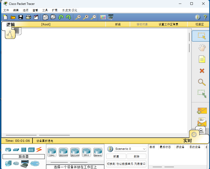210x169 pixels.
Task: Choose the Inspect magnifier tool
Action: pyautogui.click(x=202, y=82)
